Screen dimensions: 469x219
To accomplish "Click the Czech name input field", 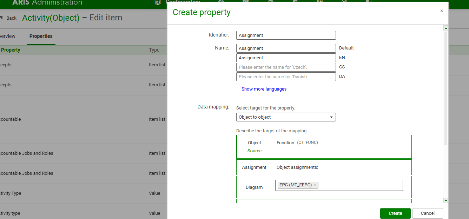I will pyautogui.click(x=286, y=67).
